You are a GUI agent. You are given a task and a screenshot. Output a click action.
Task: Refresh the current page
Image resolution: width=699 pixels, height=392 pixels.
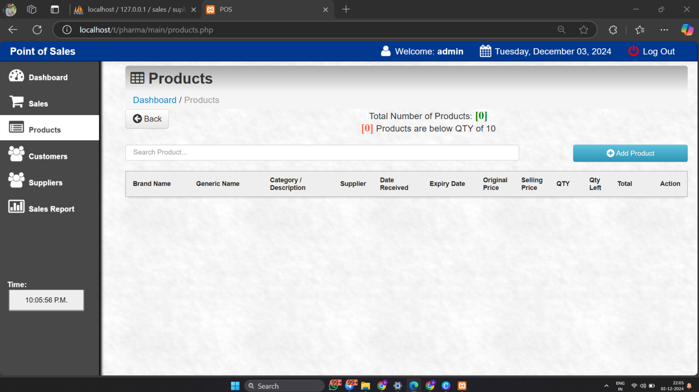[x=37, y=30]
